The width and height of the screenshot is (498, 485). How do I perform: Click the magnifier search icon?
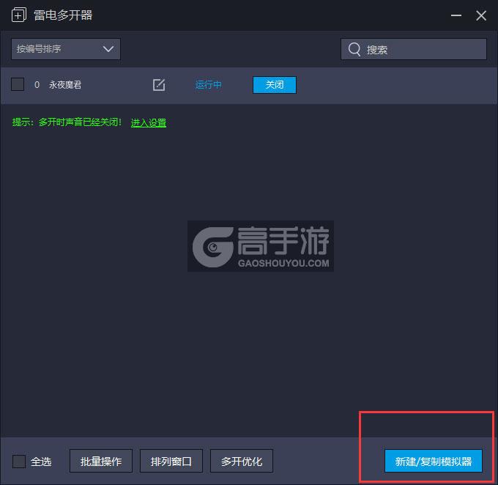click(354, 49)
